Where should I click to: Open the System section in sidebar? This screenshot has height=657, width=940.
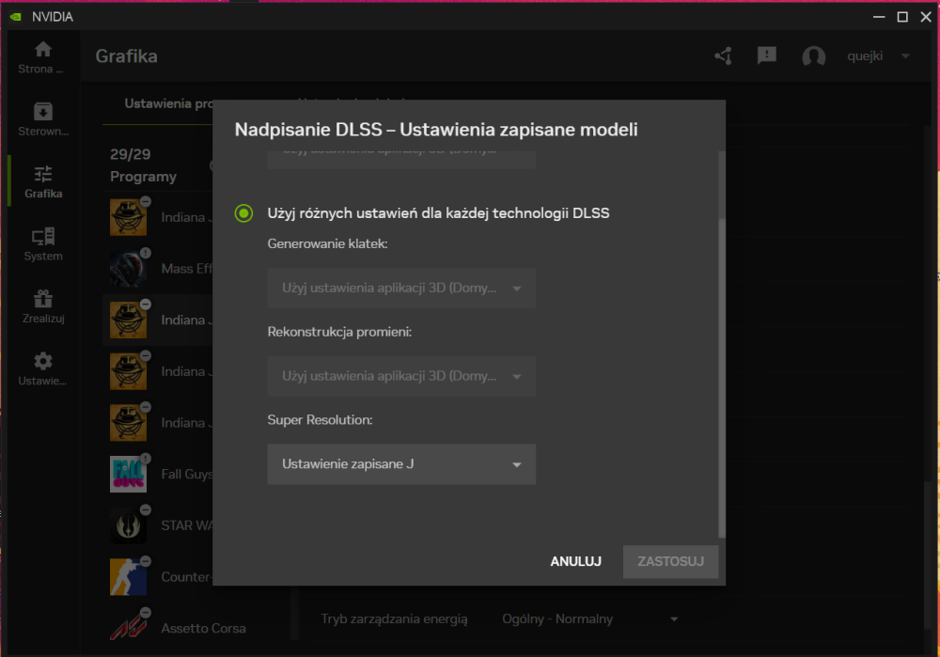pos(41,242)
